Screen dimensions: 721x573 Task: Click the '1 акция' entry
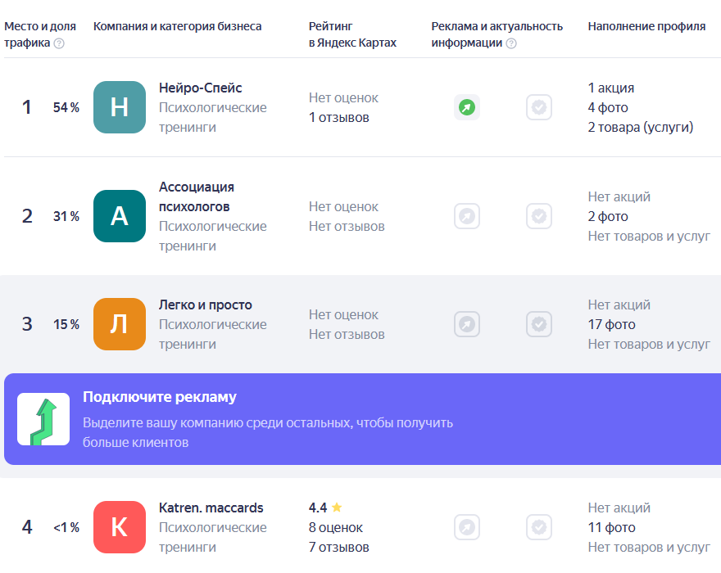coord(611,88)
